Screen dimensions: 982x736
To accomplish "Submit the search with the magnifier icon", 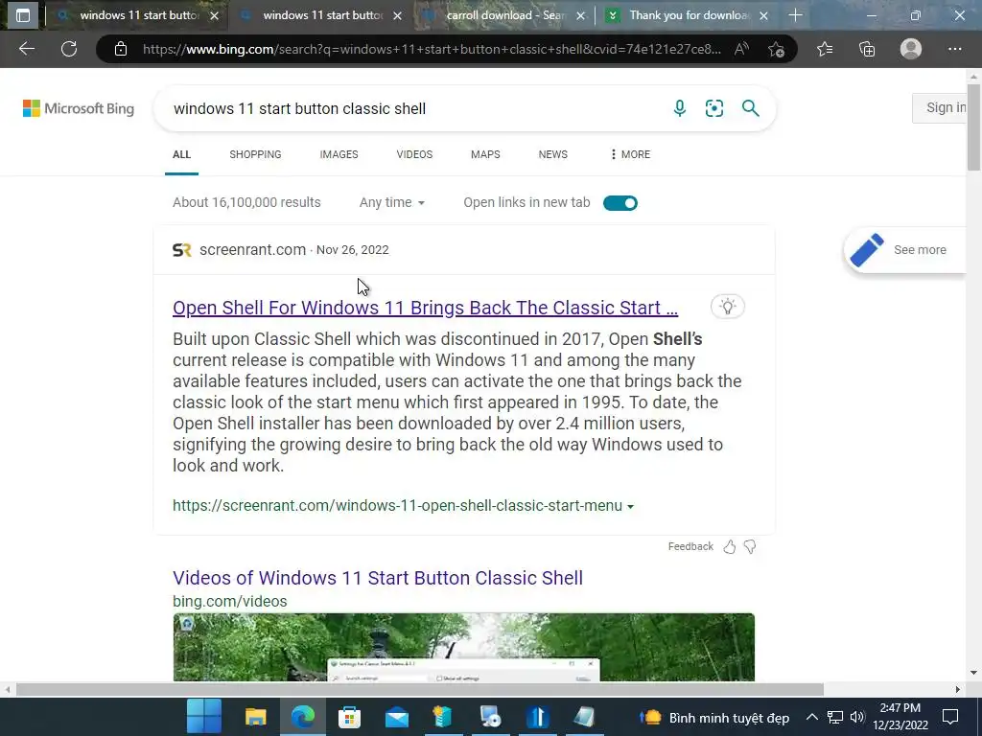I will pyautogui.click(x=750, y=108).
